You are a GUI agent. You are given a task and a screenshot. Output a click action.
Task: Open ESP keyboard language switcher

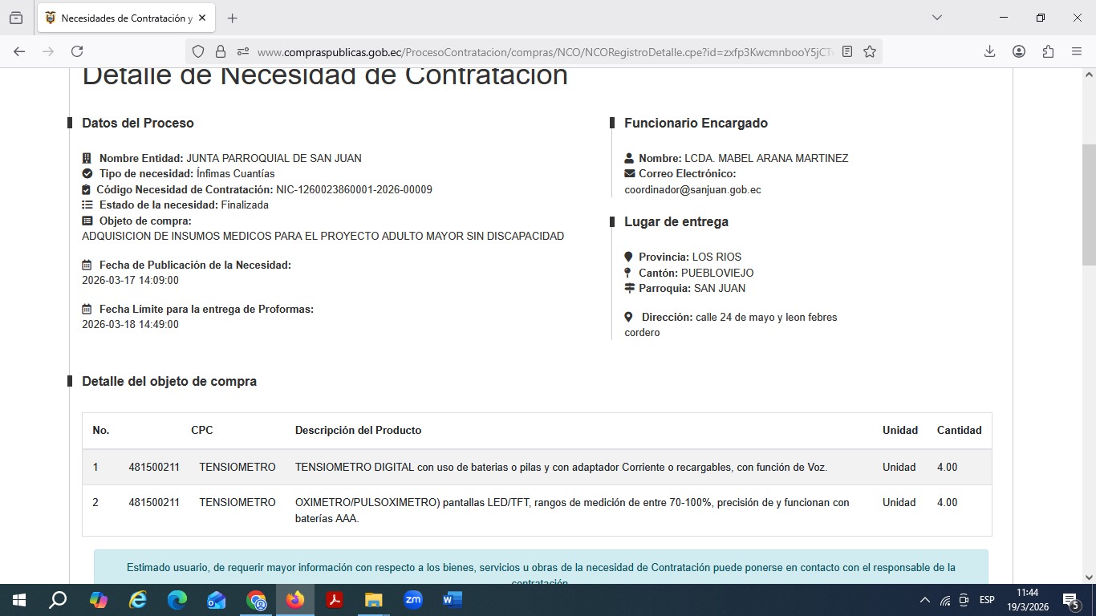tap(987, 600)
